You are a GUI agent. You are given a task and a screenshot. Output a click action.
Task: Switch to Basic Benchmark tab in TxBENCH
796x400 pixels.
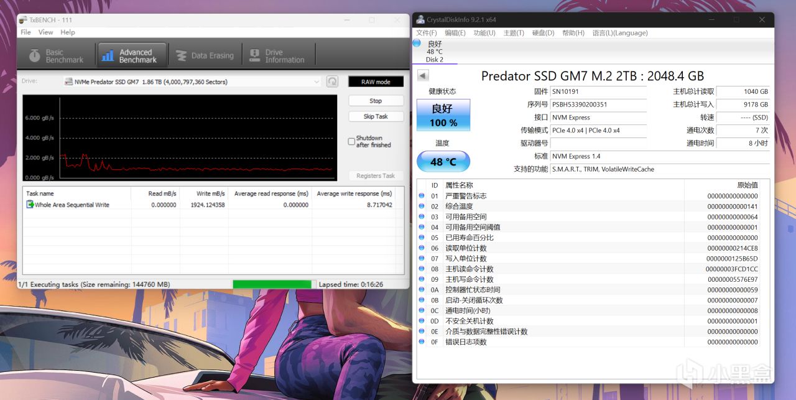click(x=56, y=55)
